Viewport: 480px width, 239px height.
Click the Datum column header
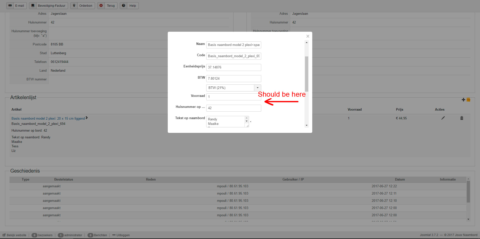tap(400, 180)
